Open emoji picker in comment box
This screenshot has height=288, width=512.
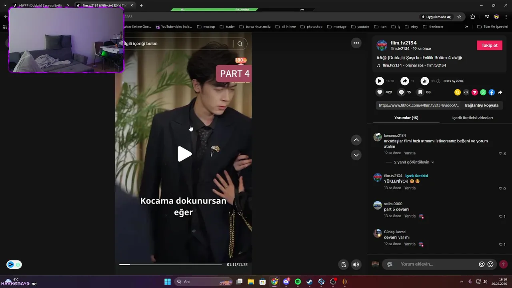[x=490, y=264]
